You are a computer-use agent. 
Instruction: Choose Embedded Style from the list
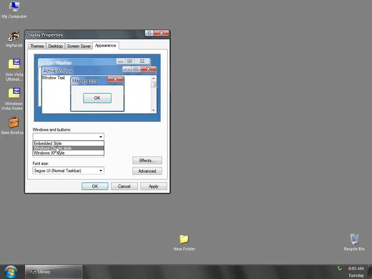68,143
